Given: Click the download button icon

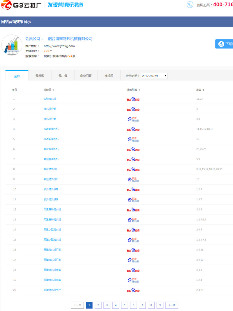Looking at the screenshot, I should point(221,44).
